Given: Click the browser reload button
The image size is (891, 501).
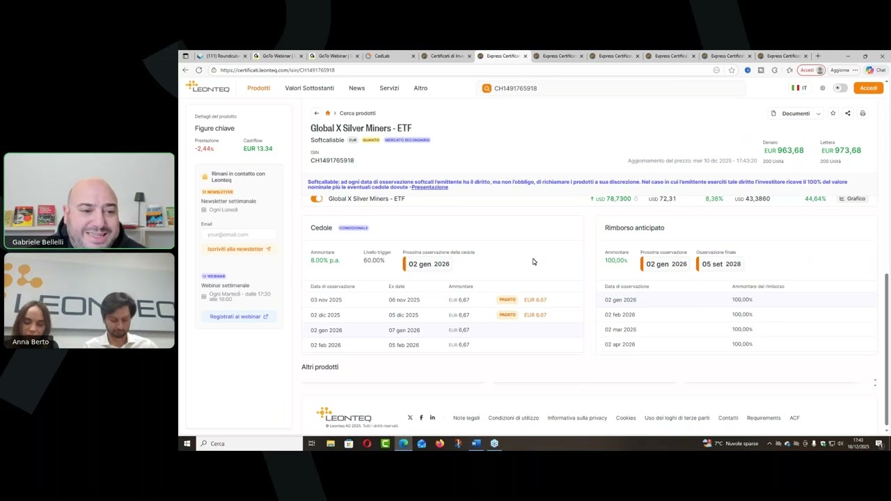Looking at the screenshot, I should [199, 70].
